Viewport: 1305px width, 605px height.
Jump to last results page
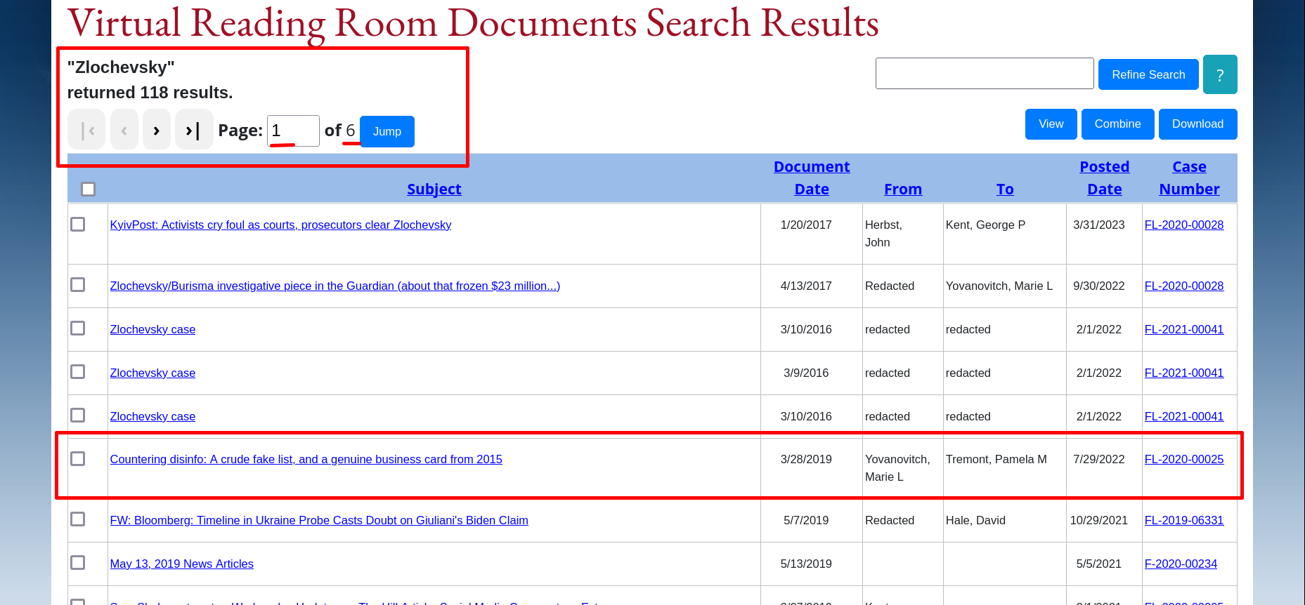(x=194, y=130)
